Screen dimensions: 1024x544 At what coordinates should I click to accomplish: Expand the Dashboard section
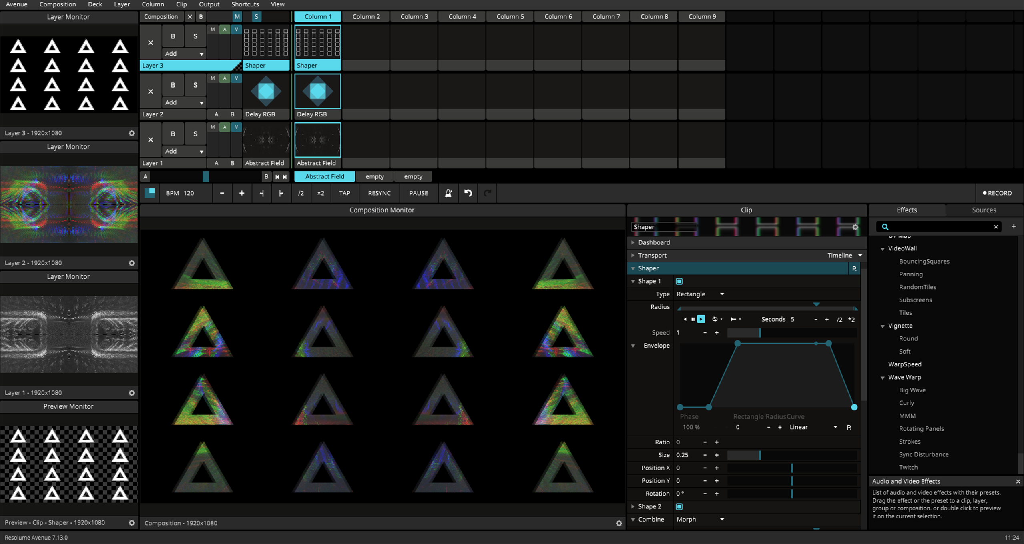(633, 242)
